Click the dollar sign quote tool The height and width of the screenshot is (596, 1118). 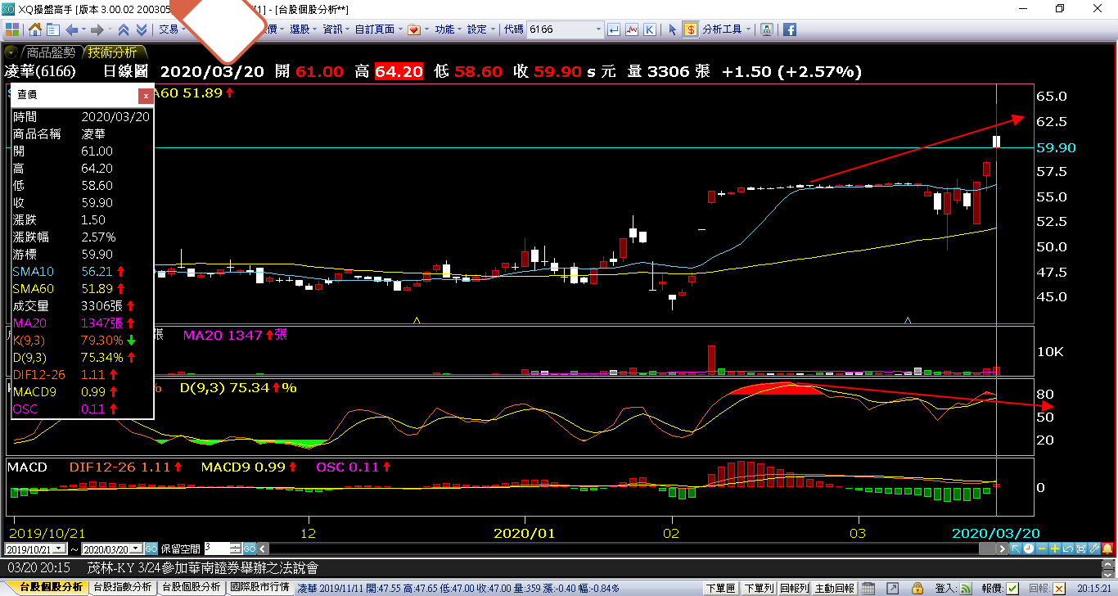(691, 29)
